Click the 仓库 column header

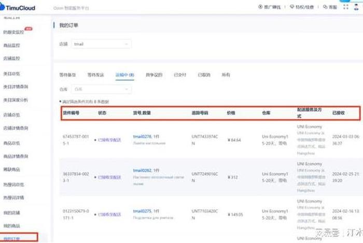(x=266, y=113)
